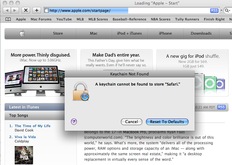Stop loading the page with X button
The image size is (232, 165).
pos(26,10)
